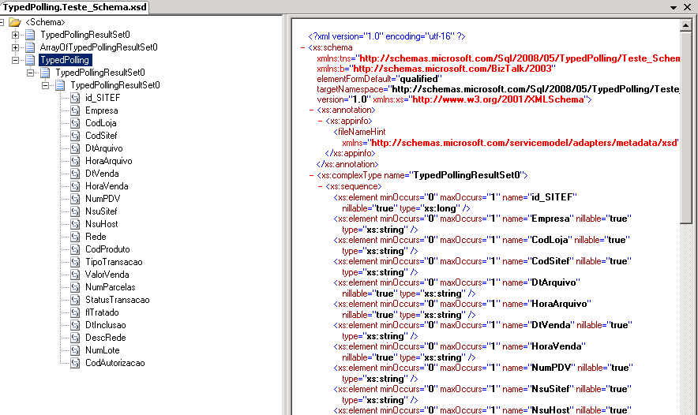
Task: Click the xs:element line named Empresa
Action: pyautogui.click(x=482, y=224)
